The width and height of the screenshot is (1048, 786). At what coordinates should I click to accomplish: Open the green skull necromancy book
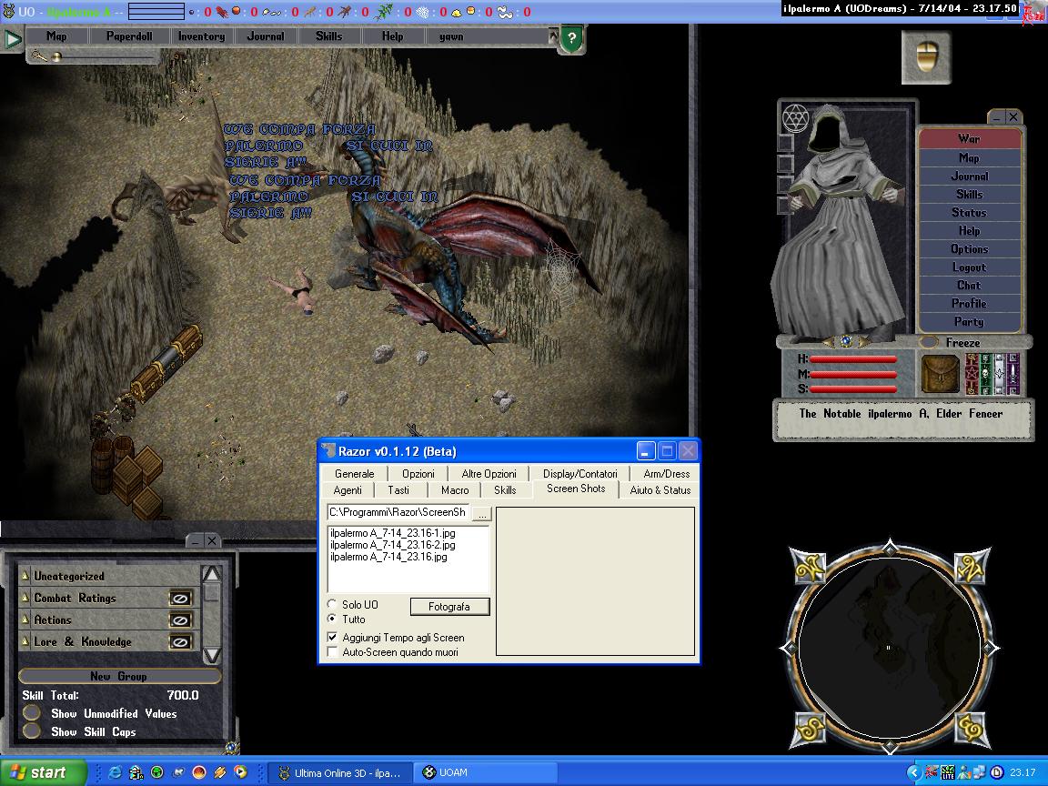[x=986, y=374]
